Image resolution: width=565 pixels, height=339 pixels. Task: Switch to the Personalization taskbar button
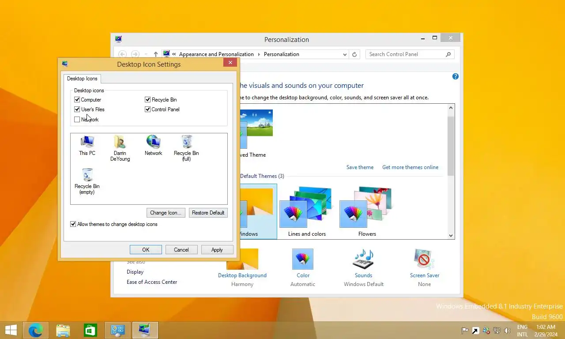coord(145,330)
